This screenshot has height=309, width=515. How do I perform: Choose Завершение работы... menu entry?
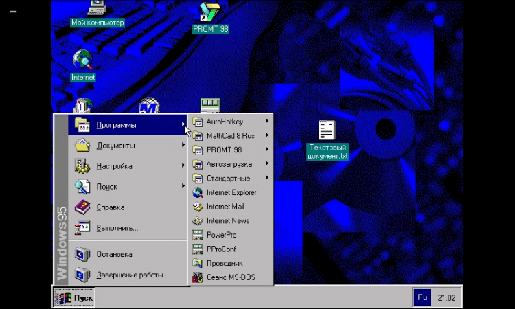(128, 275)
